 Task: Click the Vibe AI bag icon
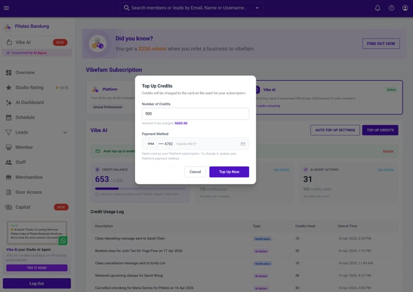coord(9,42)
